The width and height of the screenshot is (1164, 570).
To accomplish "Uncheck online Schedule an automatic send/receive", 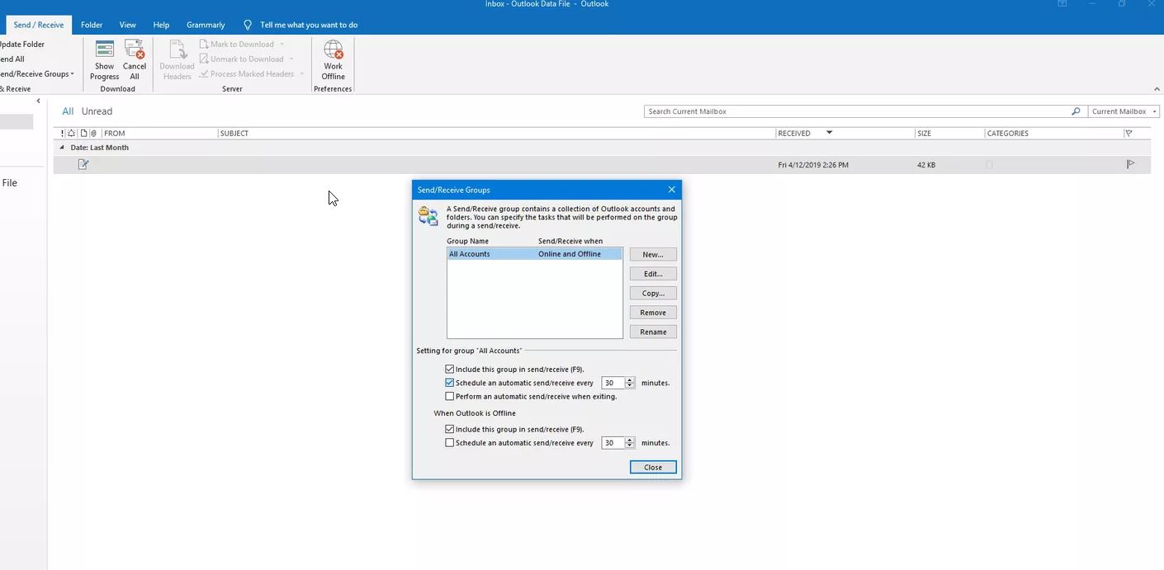I will tap(450, 383).
